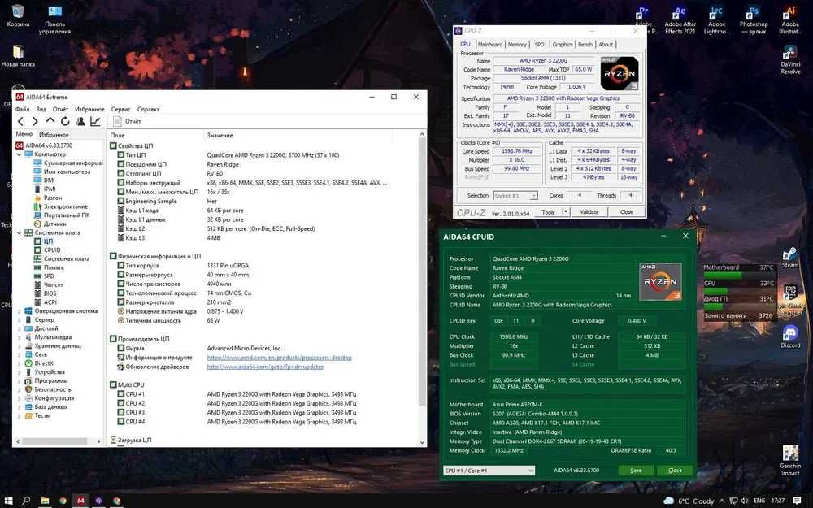Select Чипсет tree item
Screen dimensions: 813x508
48,284
